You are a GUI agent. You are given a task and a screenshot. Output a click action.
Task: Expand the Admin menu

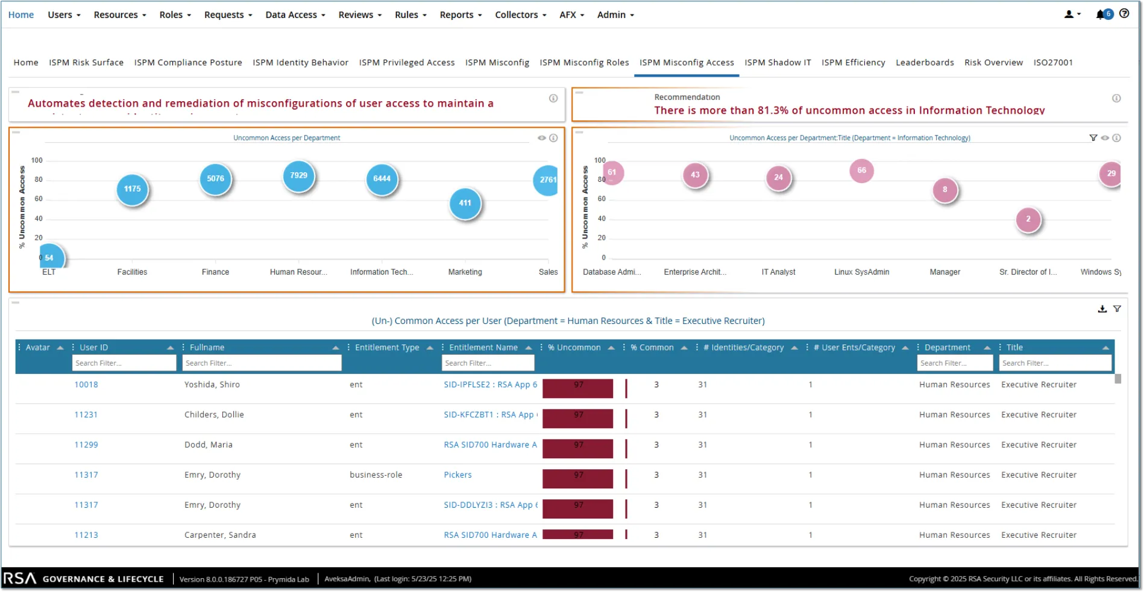click(615, 14)
